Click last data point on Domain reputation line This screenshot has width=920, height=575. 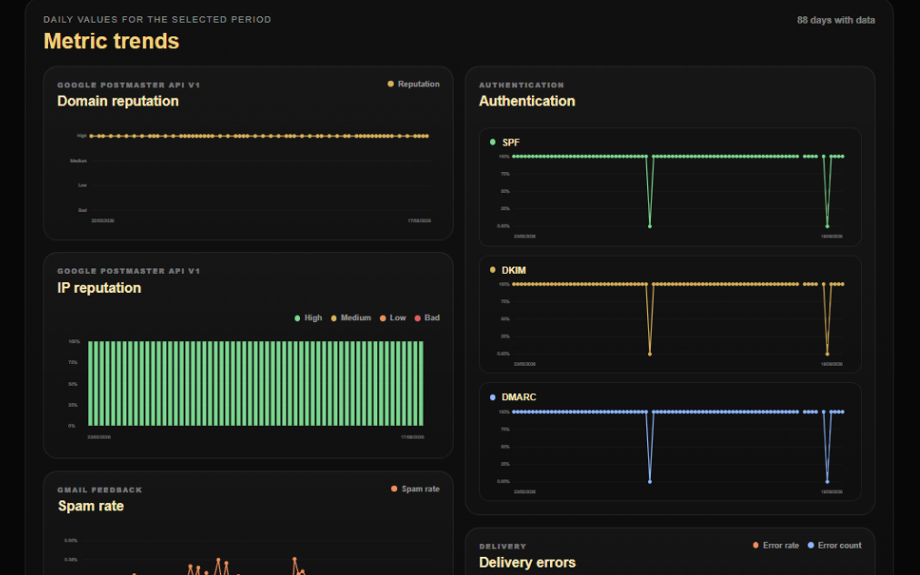(x=427, y=136)
